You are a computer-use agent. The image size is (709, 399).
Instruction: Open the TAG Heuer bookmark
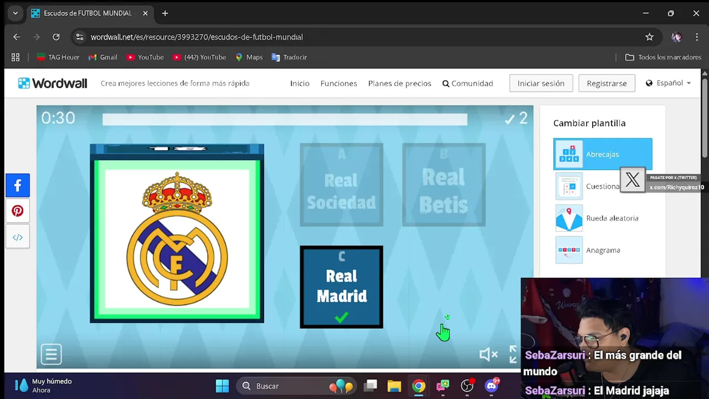[58, 57]
